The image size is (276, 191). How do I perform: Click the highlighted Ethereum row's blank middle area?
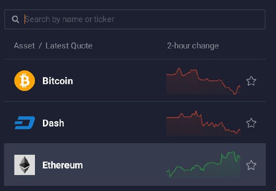click(x=123, y=165)
